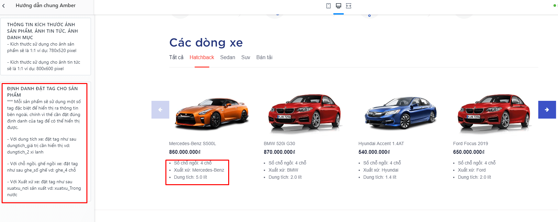Open Ford Focus 2019 product link
558x222 pixels.
[470, 143]
